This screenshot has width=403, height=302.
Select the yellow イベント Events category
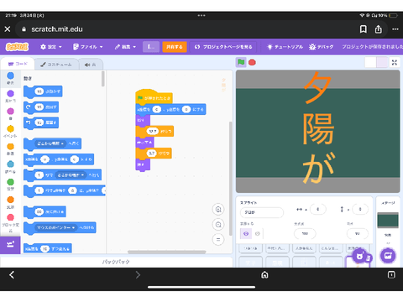coord(10,131)
